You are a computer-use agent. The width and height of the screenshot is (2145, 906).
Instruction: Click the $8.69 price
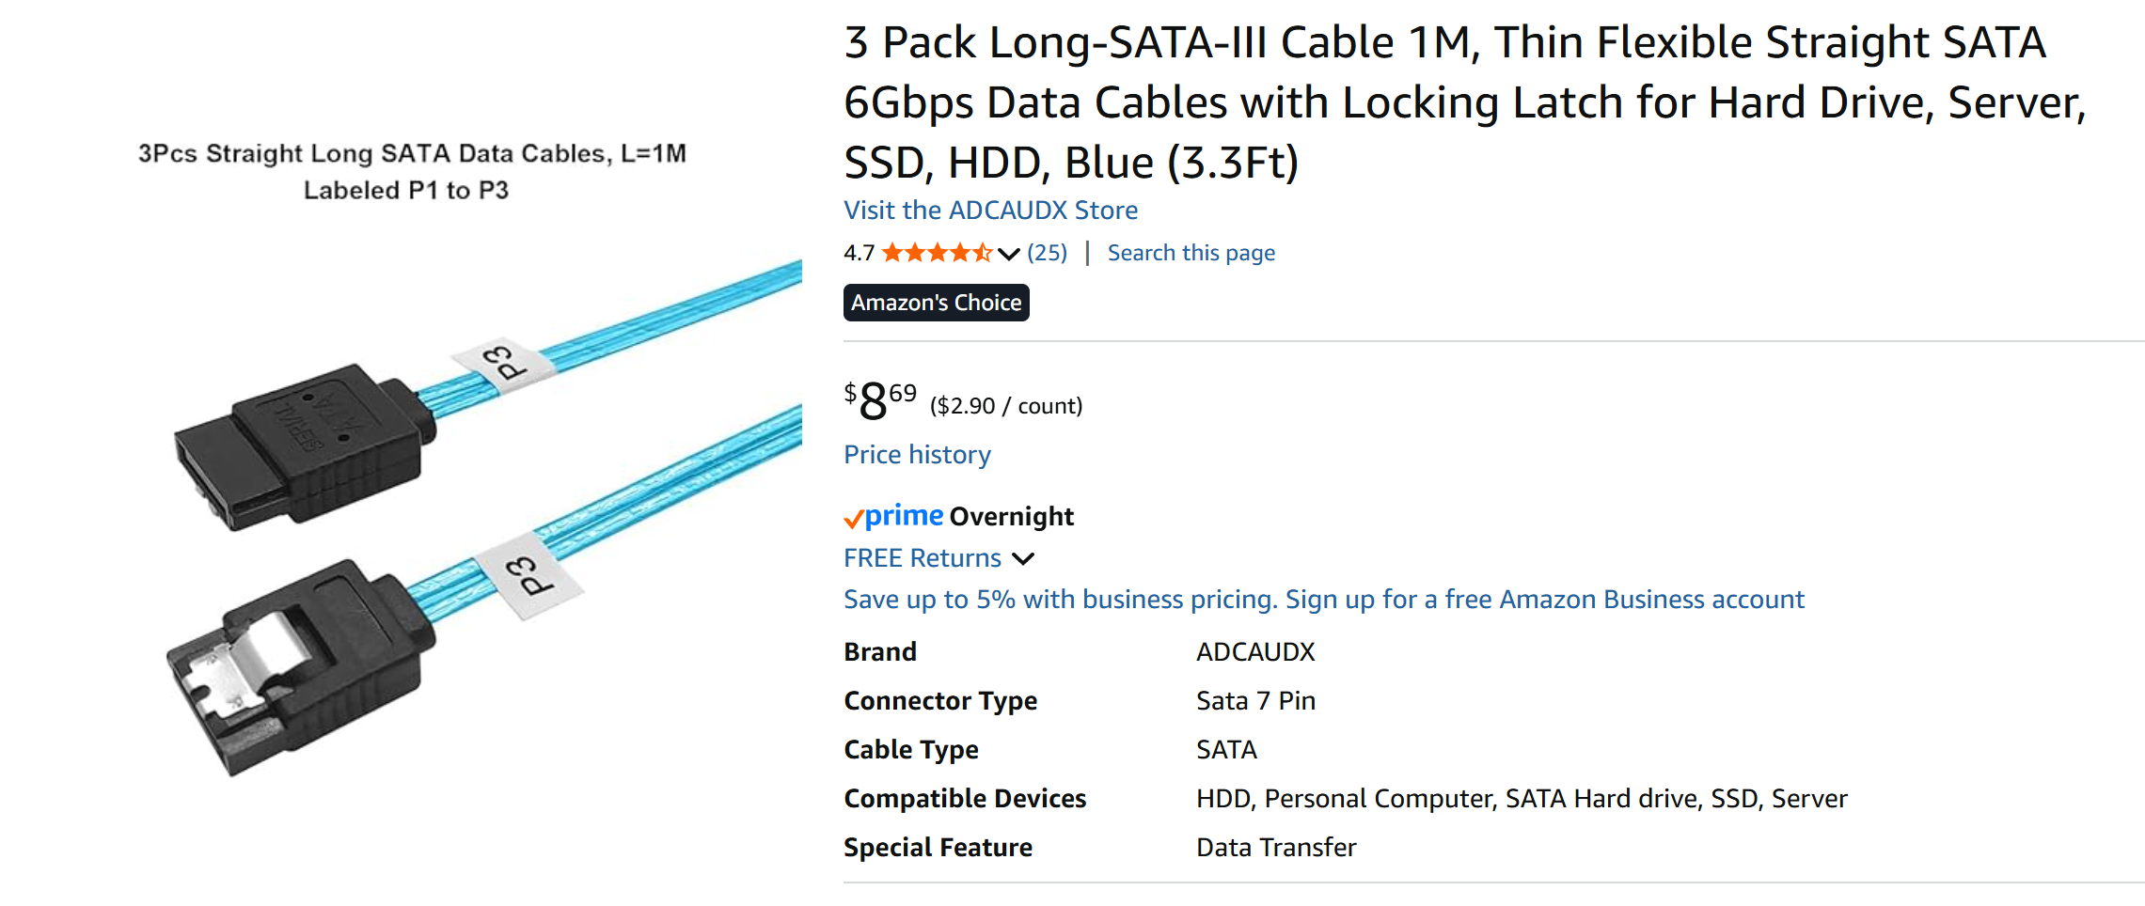(x=880, y=401)
